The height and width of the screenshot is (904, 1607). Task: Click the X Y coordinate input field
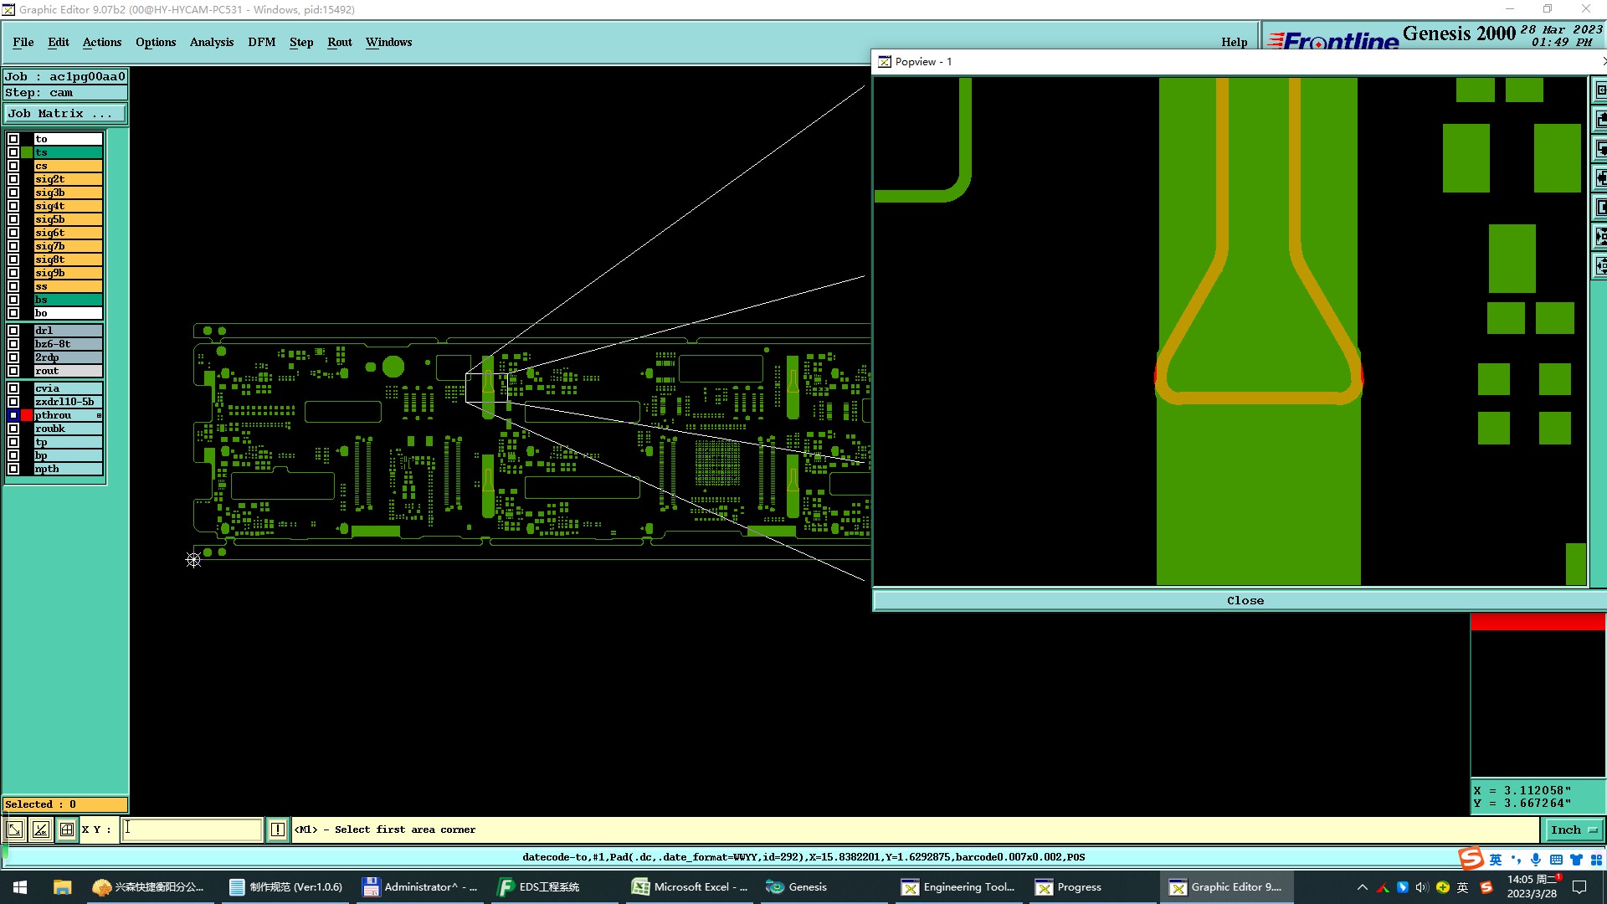(x=193, y=830)
